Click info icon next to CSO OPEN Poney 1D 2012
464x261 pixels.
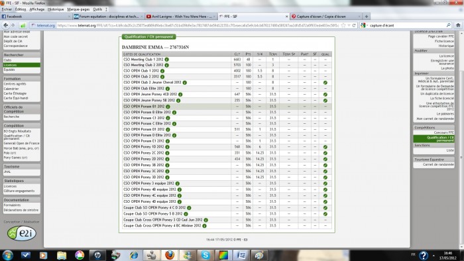[x=167, y=147]
